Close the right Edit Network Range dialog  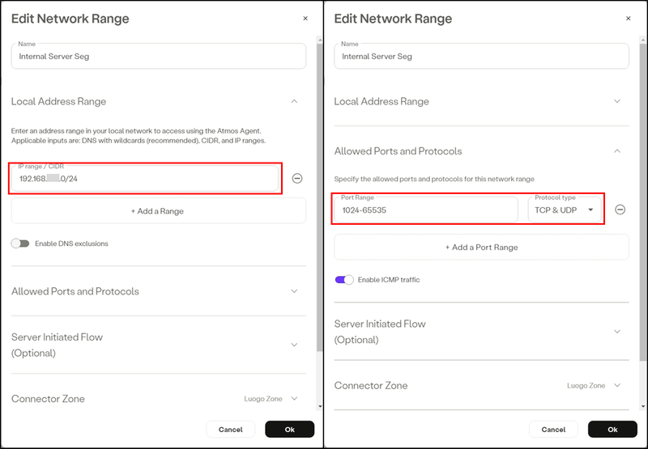pyautogui.click(x=629, y=19)
